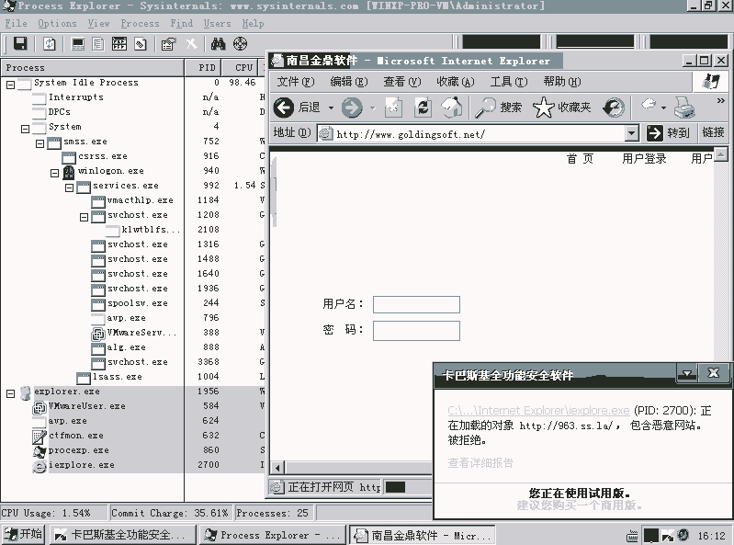
Task: Collapse the explorer.exe tree node
Action: point(10,393)
